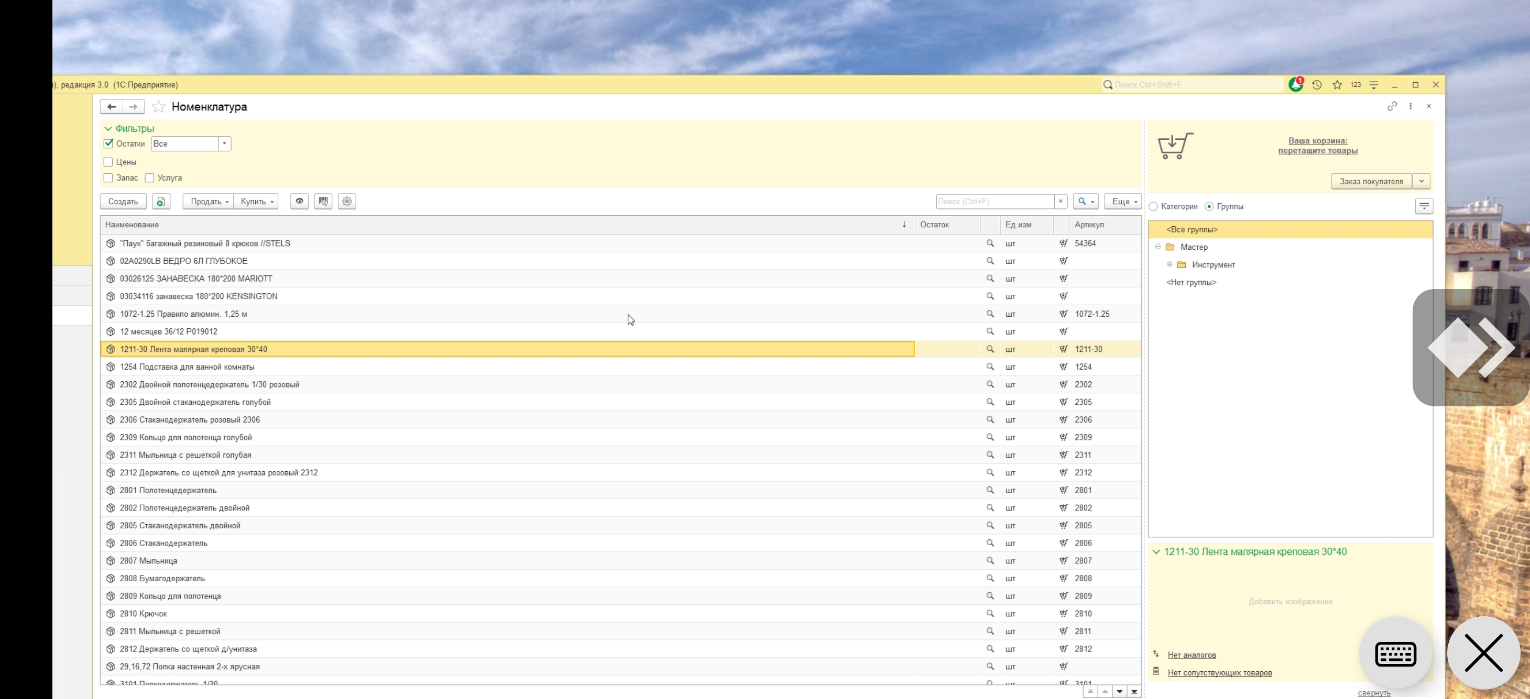This screenshot has height=699, width=1530.
Task: Enable the Цены checkbox
Action: [108, 162]
